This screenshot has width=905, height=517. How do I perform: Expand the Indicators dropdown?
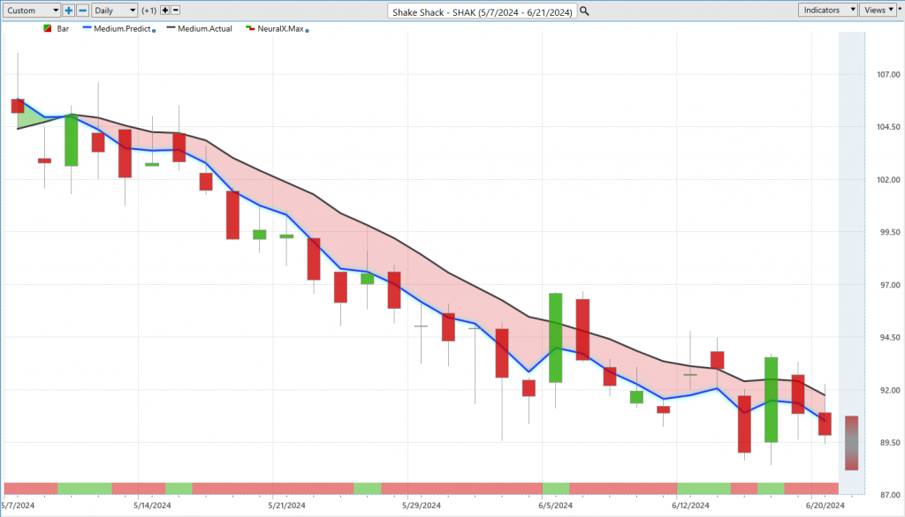826,10
